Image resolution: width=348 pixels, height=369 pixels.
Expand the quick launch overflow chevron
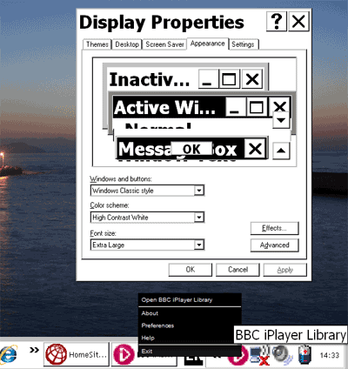click(35, 350)
